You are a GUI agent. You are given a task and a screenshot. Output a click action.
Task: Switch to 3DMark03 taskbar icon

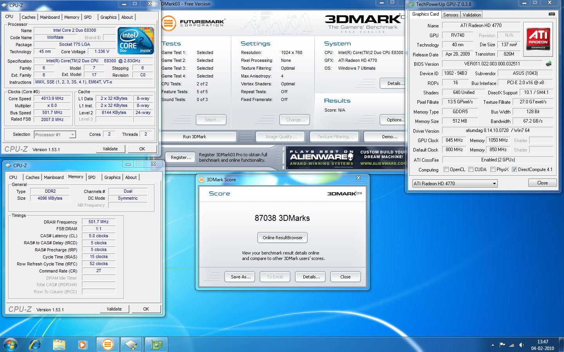point(107,345)
